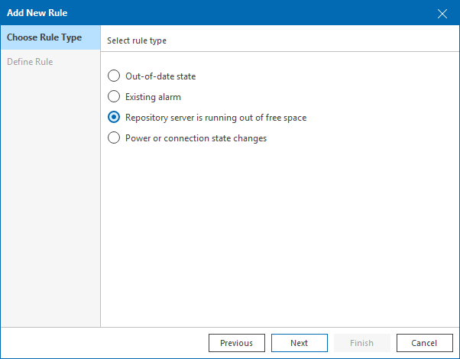Screen dimensions: 460x359
Task: Close the Add New Rule dialog
Action: [x=442, y=13]
